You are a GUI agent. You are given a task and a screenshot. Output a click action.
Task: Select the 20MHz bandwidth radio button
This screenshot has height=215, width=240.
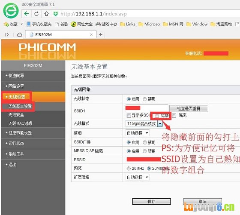(x=129, y=169)
